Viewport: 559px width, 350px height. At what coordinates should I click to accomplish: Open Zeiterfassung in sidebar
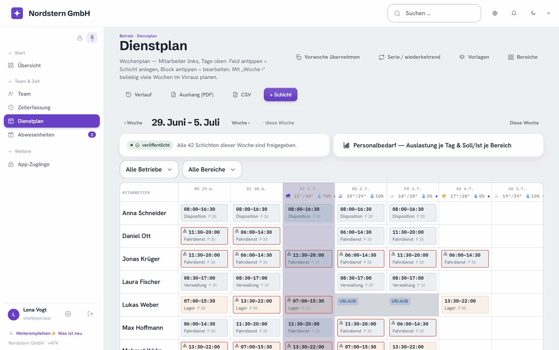point(52,107)
